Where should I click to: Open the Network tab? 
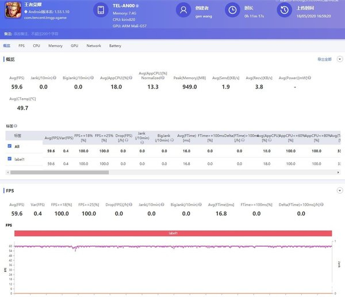click(x=93, y=45)
